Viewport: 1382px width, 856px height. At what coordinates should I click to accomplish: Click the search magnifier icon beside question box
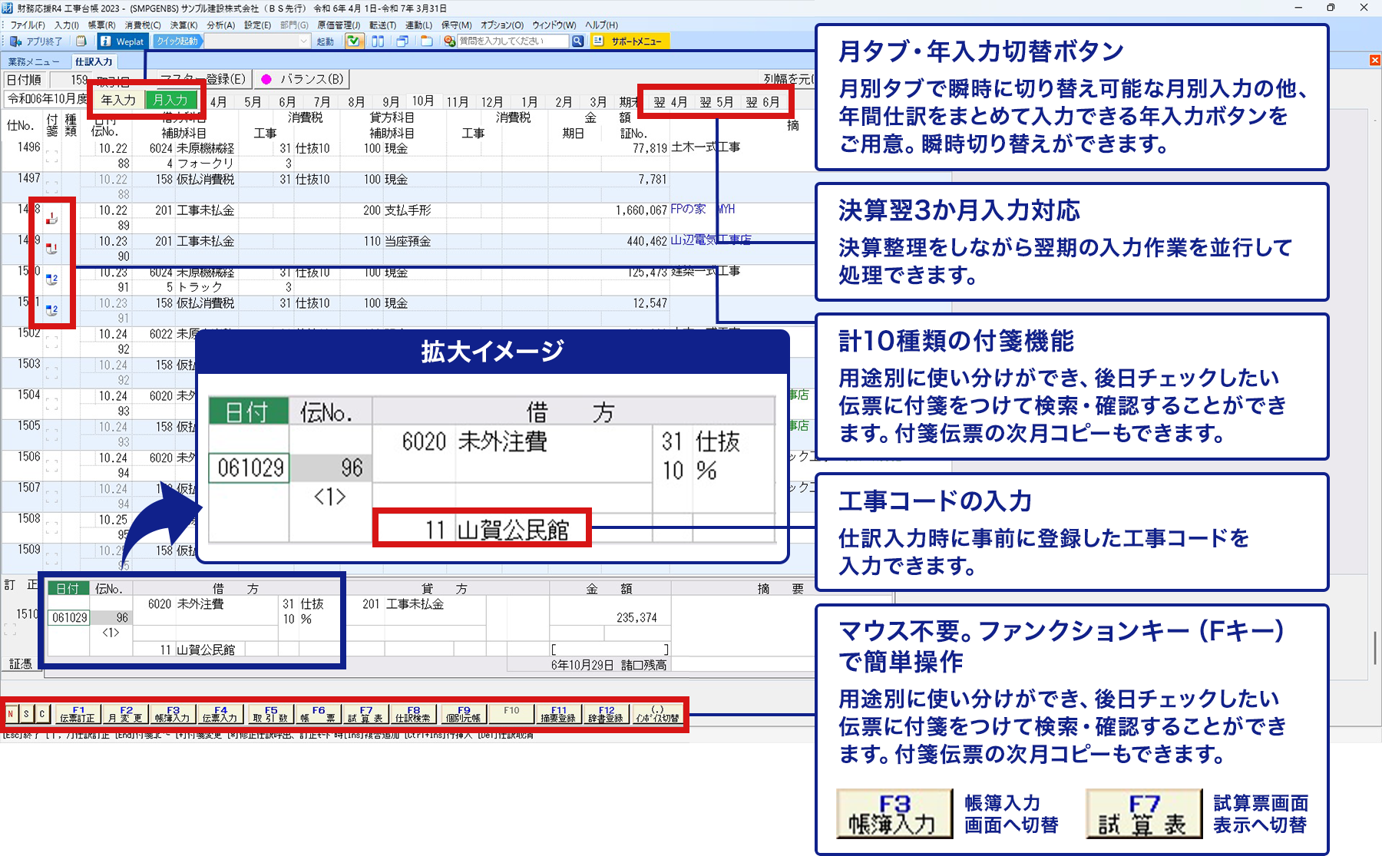pos(577,41)
